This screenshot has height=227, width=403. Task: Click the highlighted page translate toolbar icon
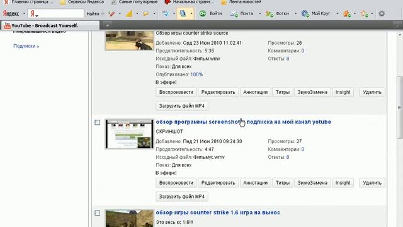tap(183, 13)
